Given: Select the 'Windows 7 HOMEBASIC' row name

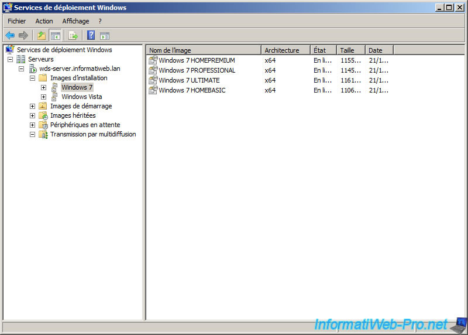Looking at the screenshot, I should point(192,90).
